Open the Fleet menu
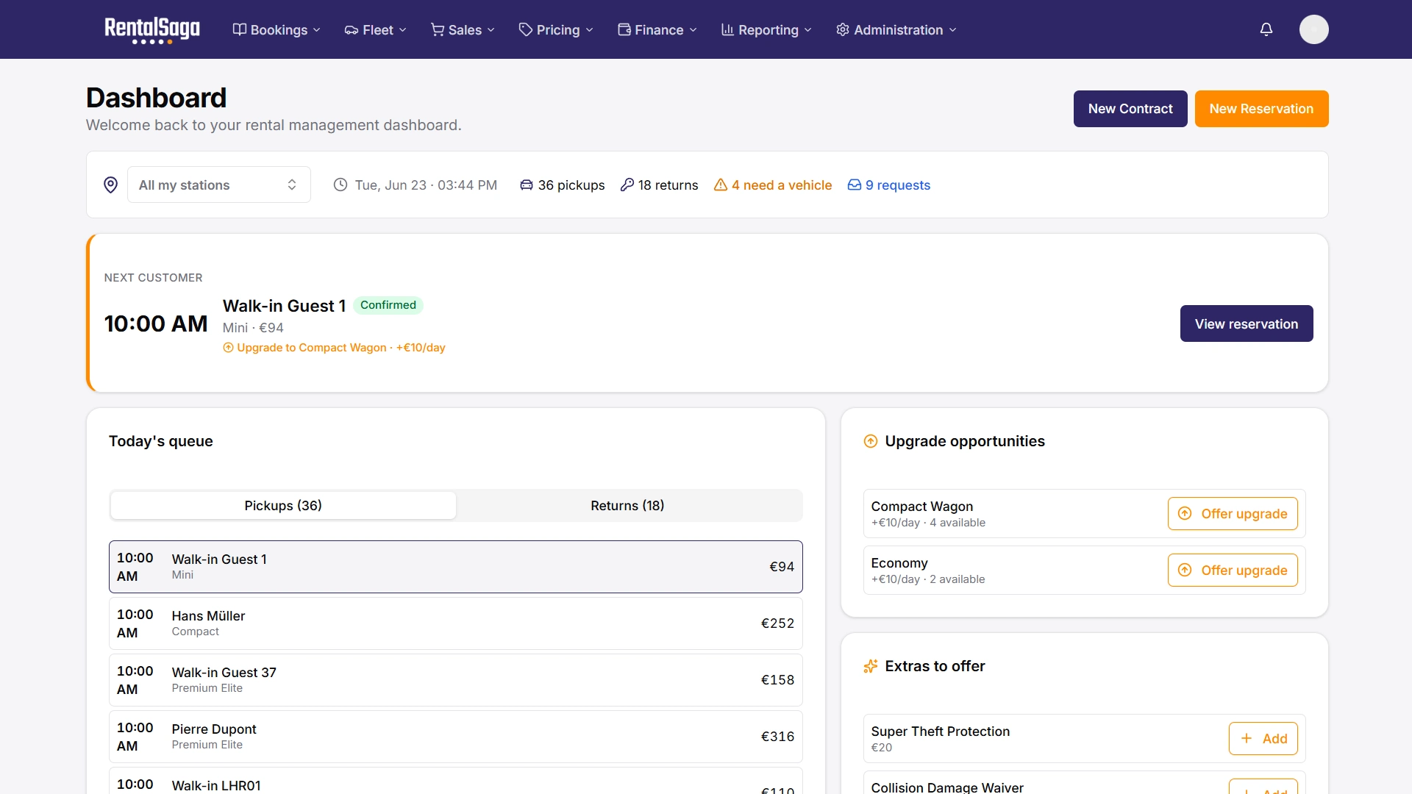The height and width of the screenshot is (794, 1412). point(375,29)
